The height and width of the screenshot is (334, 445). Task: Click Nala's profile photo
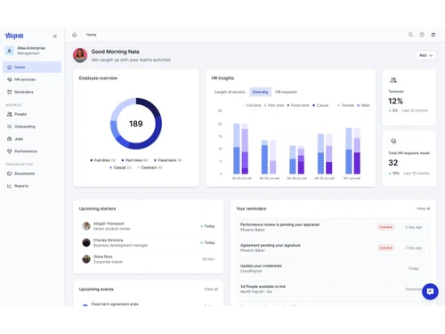tap(80, 55)
